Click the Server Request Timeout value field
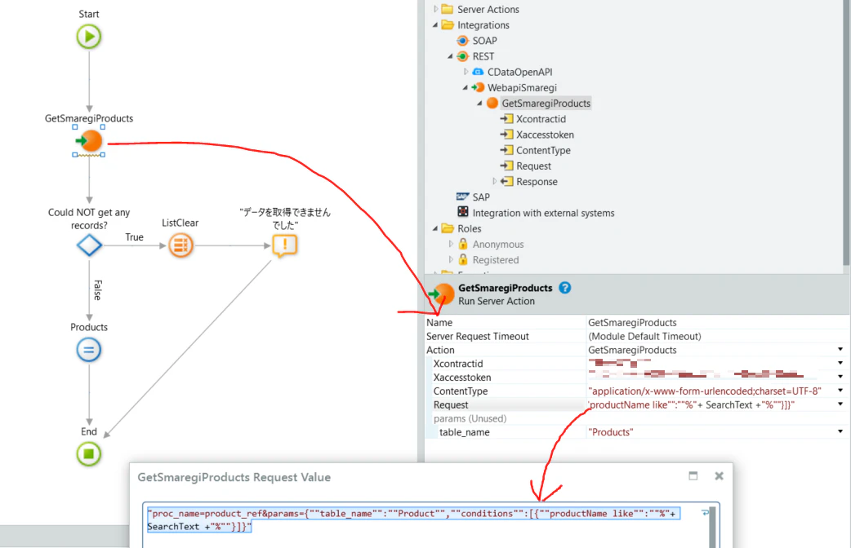The image size is (851, 548). [716, 336]
